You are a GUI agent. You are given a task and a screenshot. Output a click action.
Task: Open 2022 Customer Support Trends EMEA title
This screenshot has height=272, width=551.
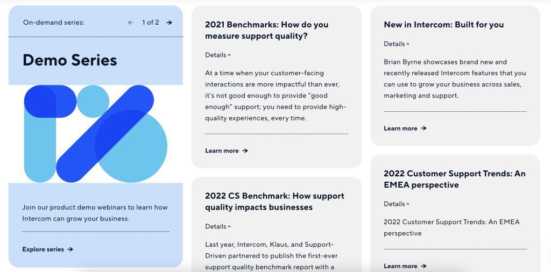455,179
